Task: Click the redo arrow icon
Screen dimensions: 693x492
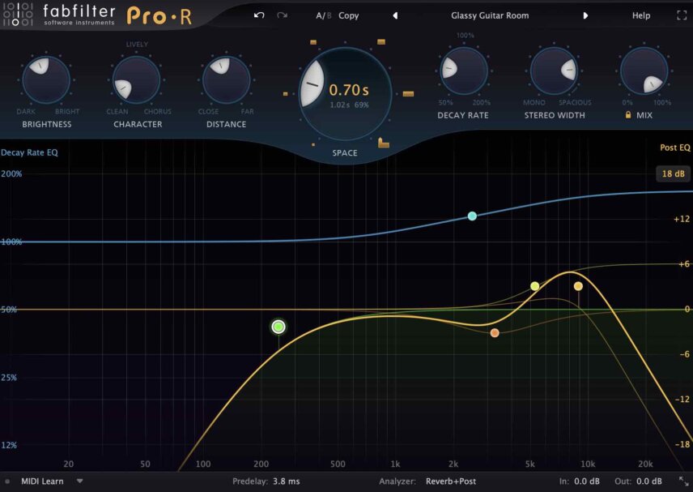Action: (x=282, y=15)
